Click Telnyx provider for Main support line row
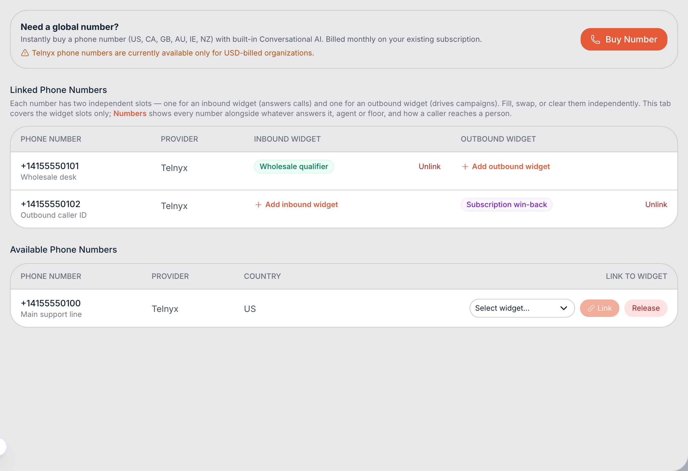The height and width of the screenshot is (471, 688). tap(165, 309)
